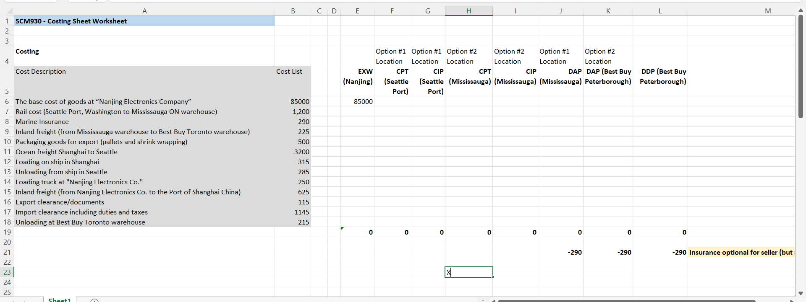Select row 19 header
The height and width of the screenshot is (302, 806).
pyautogui.click(x=7, y=232)
